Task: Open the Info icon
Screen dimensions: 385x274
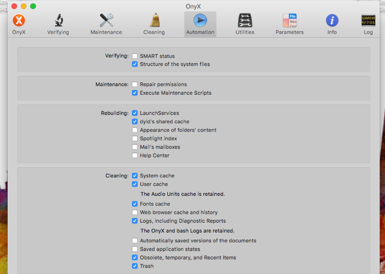Action: (x=332, y=20)
